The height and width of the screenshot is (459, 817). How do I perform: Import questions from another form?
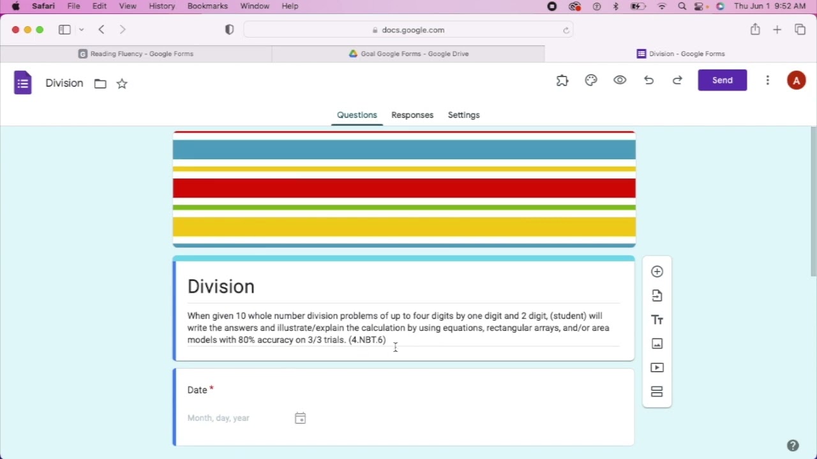click(x=657, y=296)
